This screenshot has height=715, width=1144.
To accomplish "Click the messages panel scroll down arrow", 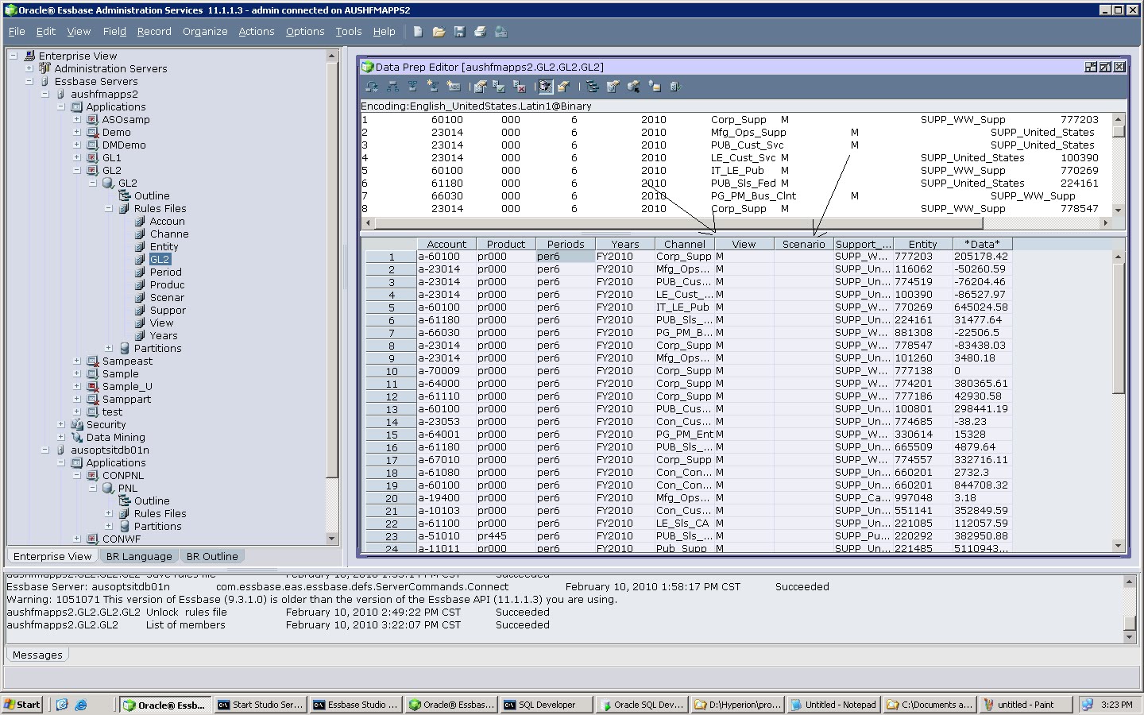I will (x=1130, y=637).
